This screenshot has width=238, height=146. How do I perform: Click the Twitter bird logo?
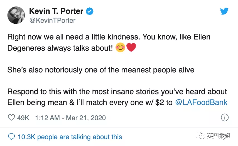[224, 11]
